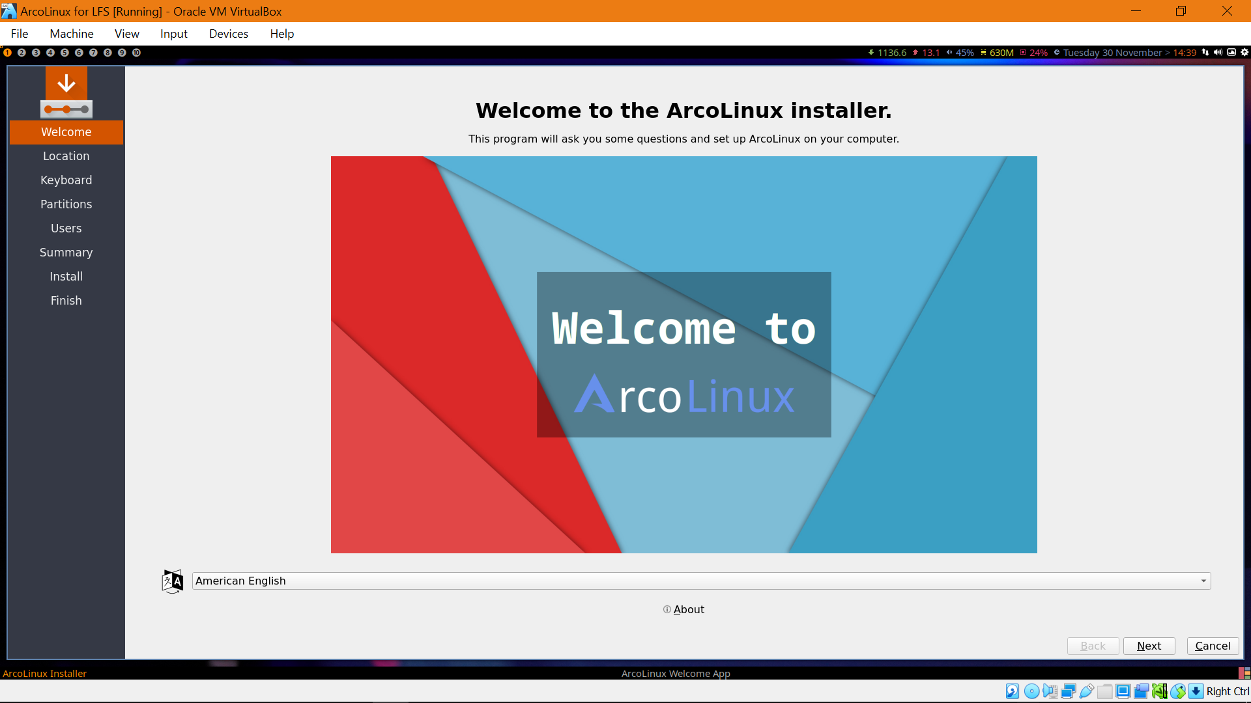
Task: Select the Keyboard step in sidebar
Action: point(66,180)
